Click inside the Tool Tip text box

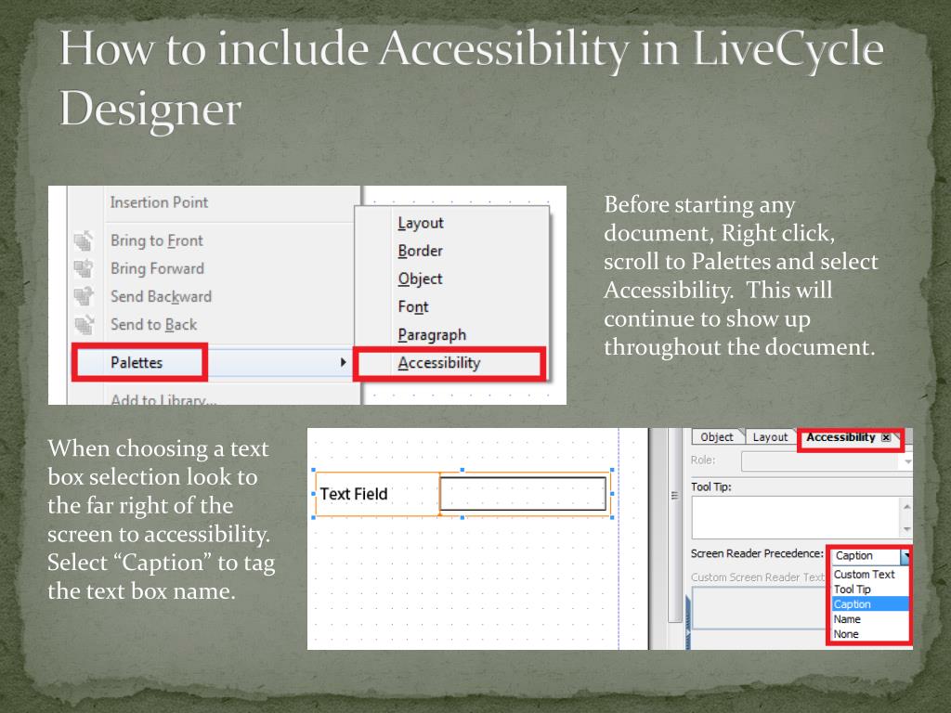click(796, 517)
